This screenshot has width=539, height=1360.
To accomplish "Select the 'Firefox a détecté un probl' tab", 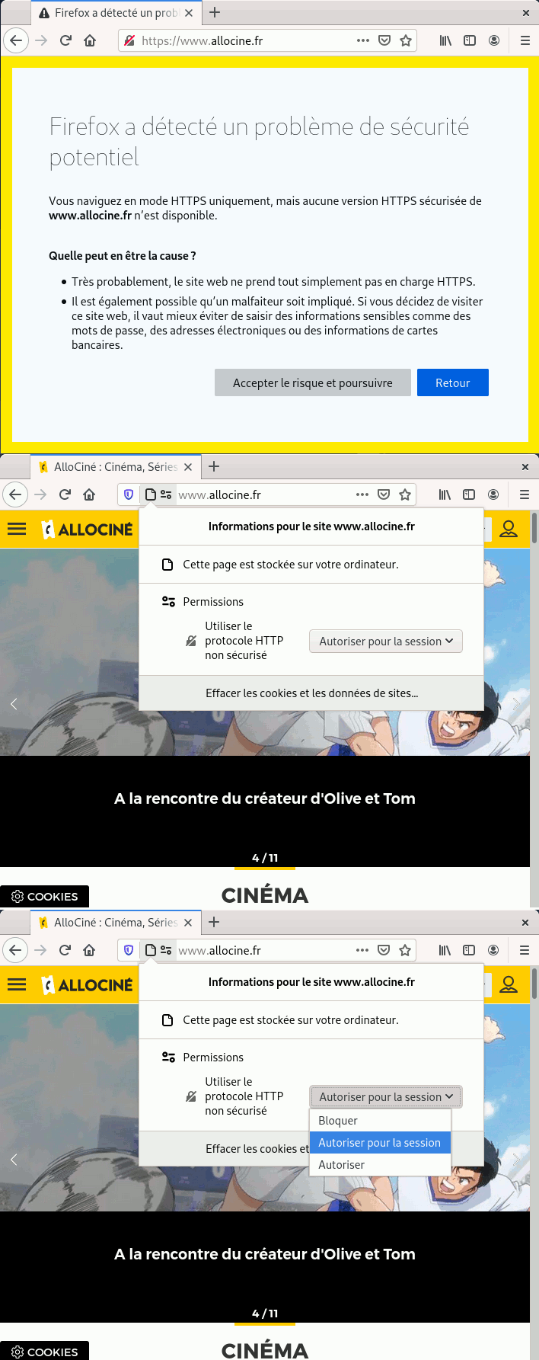I will [x=116, y=13].
